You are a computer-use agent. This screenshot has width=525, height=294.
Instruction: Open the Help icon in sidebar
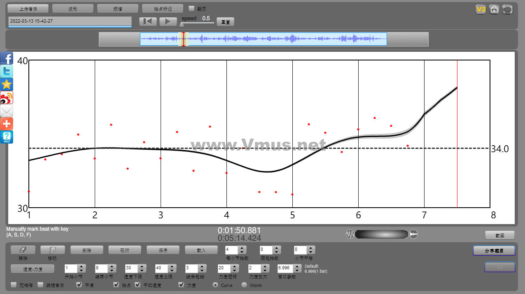click(7, 137)
